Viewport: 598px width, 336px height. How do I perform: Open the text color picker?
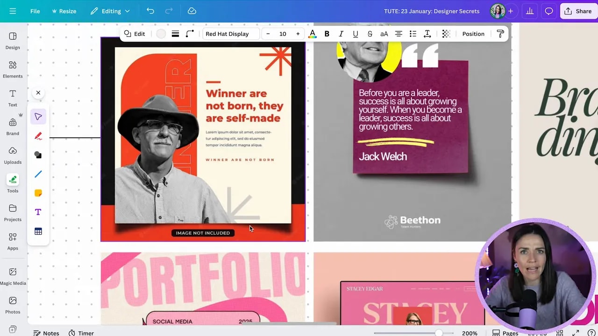[x=312, y=34]
